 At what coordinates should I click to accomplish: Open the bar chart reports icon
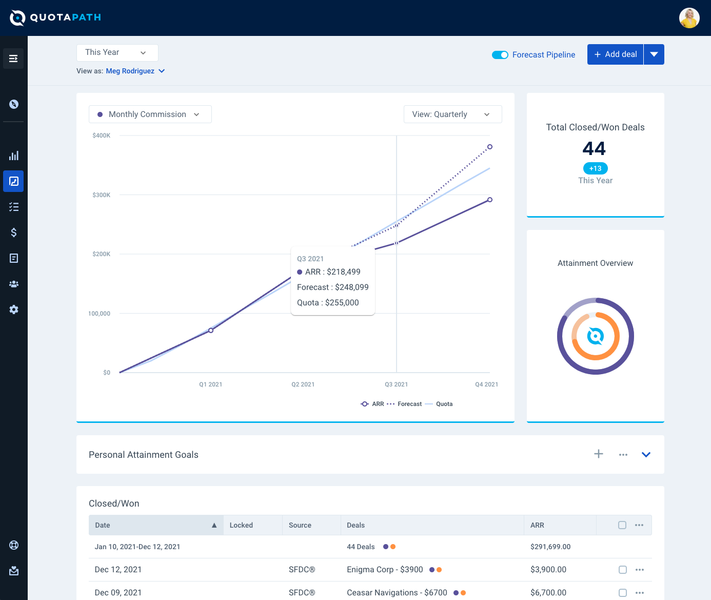pyautogui.click(x=14, y=156)
